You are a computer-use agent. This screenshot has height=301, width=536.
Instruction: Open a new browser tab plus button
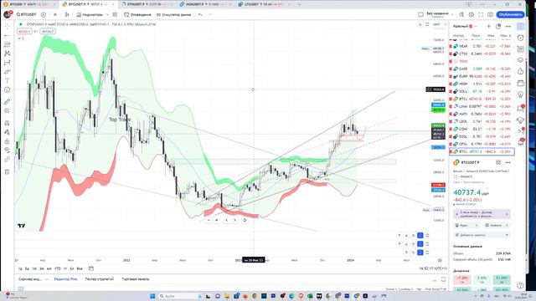(300, 4)
